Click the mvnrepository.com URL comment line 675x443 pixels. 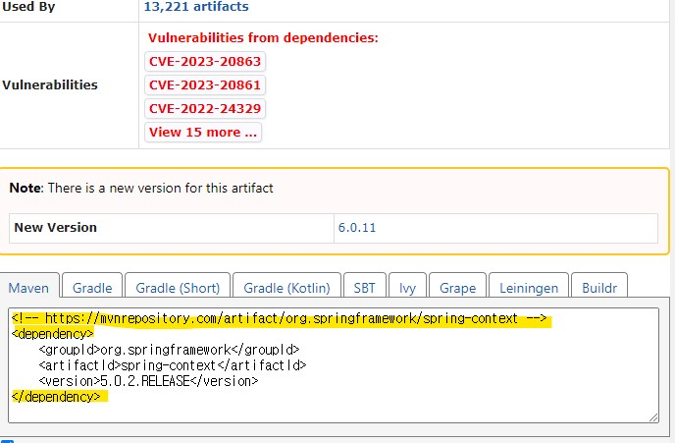(280, 318)
